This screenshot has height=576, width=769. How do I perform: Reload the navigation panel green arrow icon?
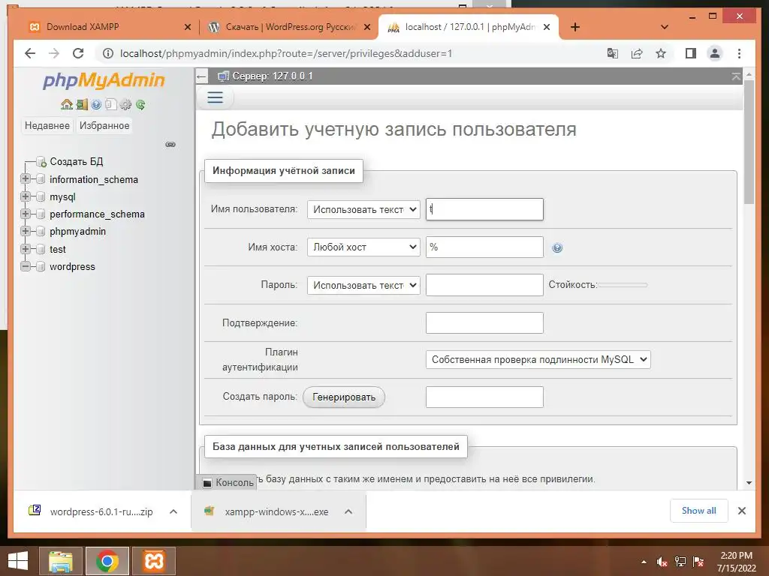click(140, 104)
